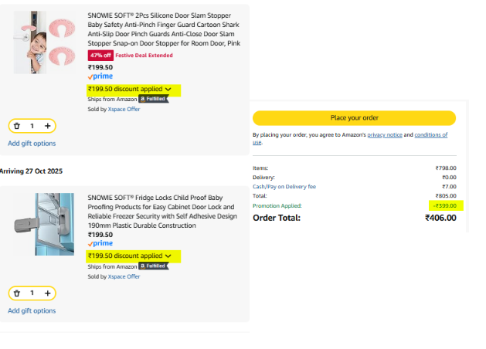Increase quantity of Door Slam Stopper
486x349 pixels.
48,126
